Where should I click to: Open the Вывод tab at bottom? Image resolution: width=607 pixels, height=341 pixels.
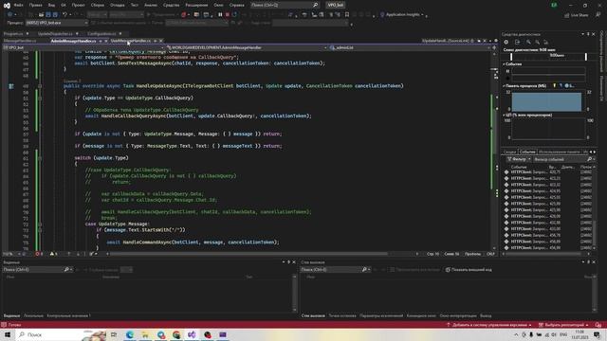coord(486,315)
